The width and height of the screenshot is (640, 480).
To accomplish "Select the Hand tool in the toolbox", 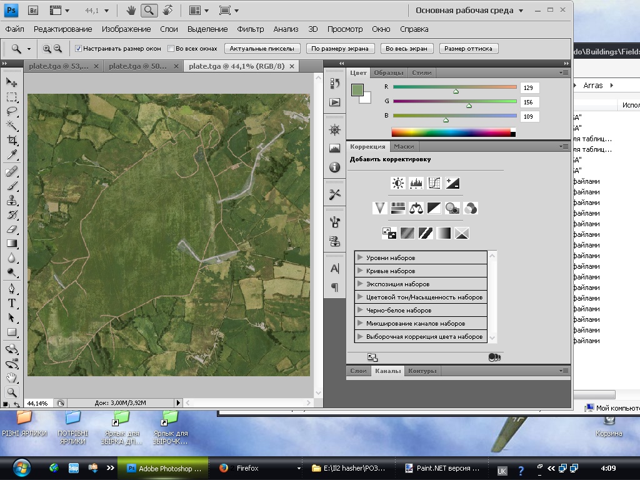I will [x=12, y=377].
